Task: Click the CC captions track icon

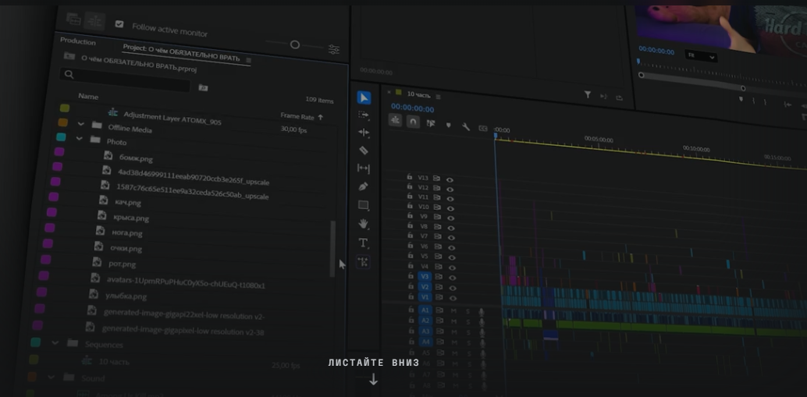Action: [x=483, y=128]
